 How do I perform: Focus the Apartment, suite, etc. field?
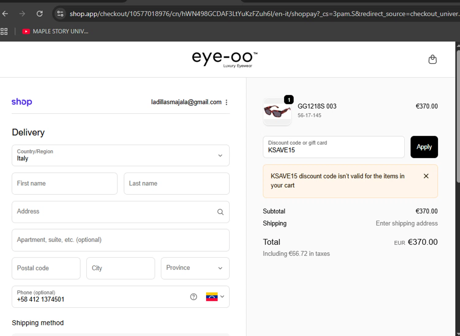pos(121,240)
